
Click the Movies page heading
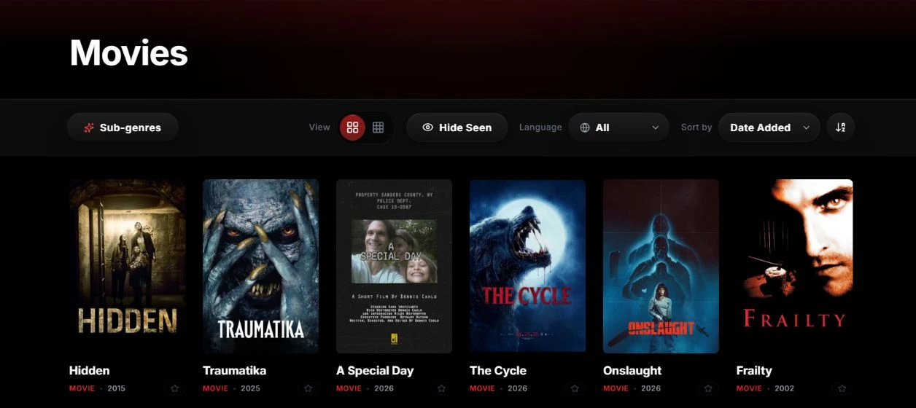click(129, 53)
